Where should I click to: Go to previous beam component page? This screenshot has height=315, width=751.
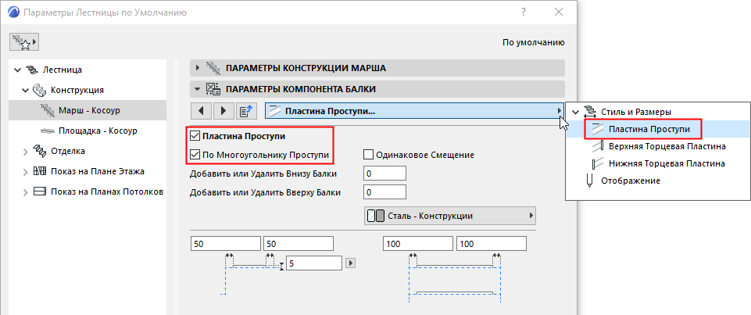[x=201, y=111]
